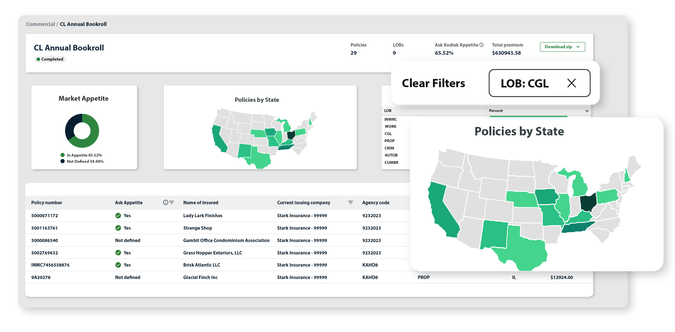Viewport: 675px width, 332px height.
Task: Remove the LOB: CGL filter with X
Action: (x=571, y=83)
